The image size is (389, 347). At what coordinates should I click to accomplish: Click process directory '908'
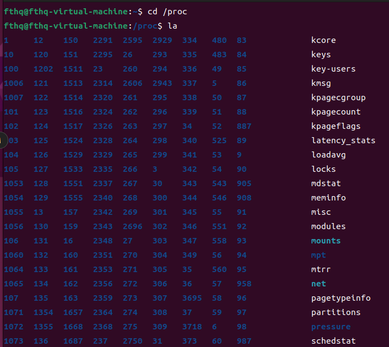(244, 198)
